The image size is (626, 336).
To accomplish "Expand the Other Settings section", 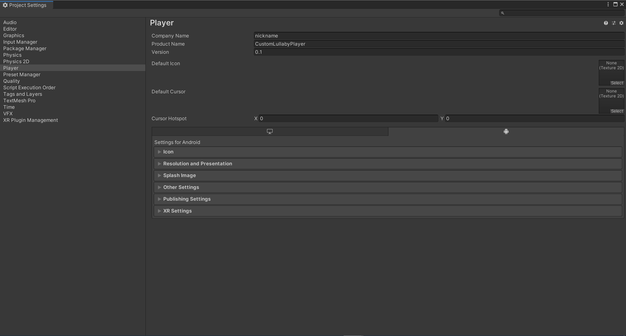I will [x=388, y=187].
